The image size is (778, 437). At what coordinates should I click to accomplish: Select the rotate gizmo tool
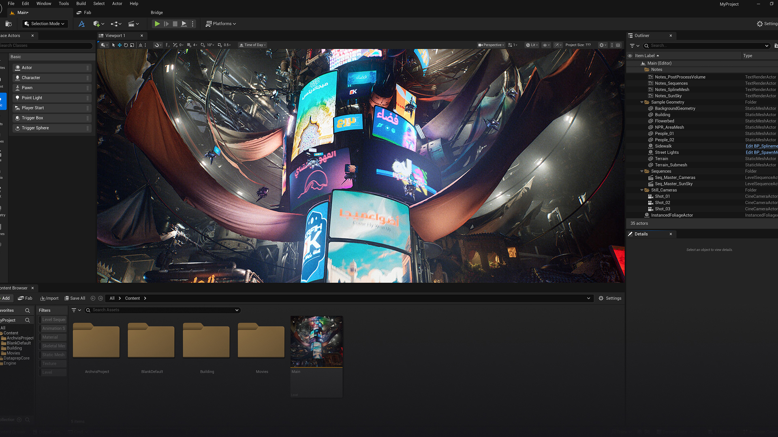point(126,45)
